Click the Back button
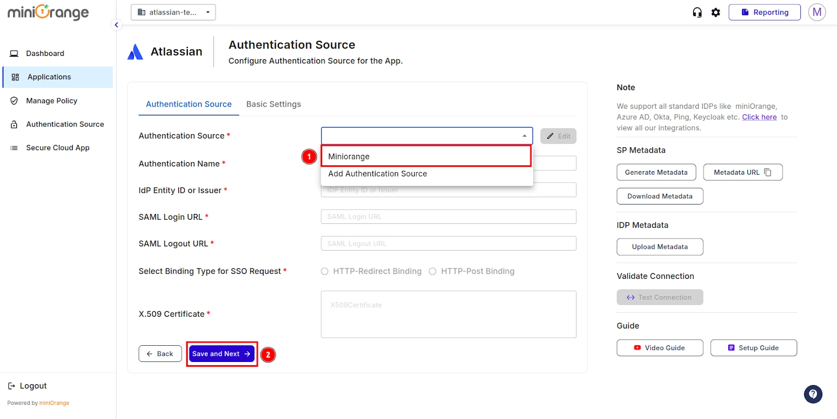 pyautogui.click(x=160, y=354)
